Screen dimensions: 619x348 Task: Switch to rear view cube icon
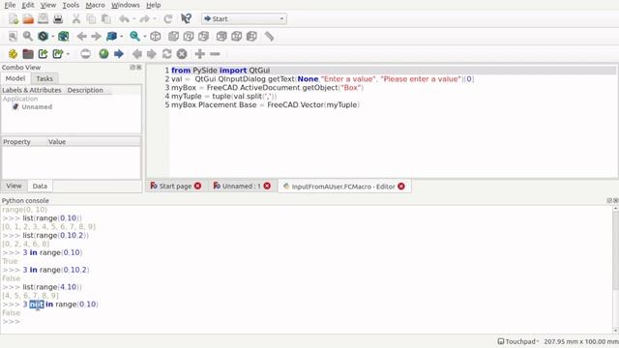221,37
